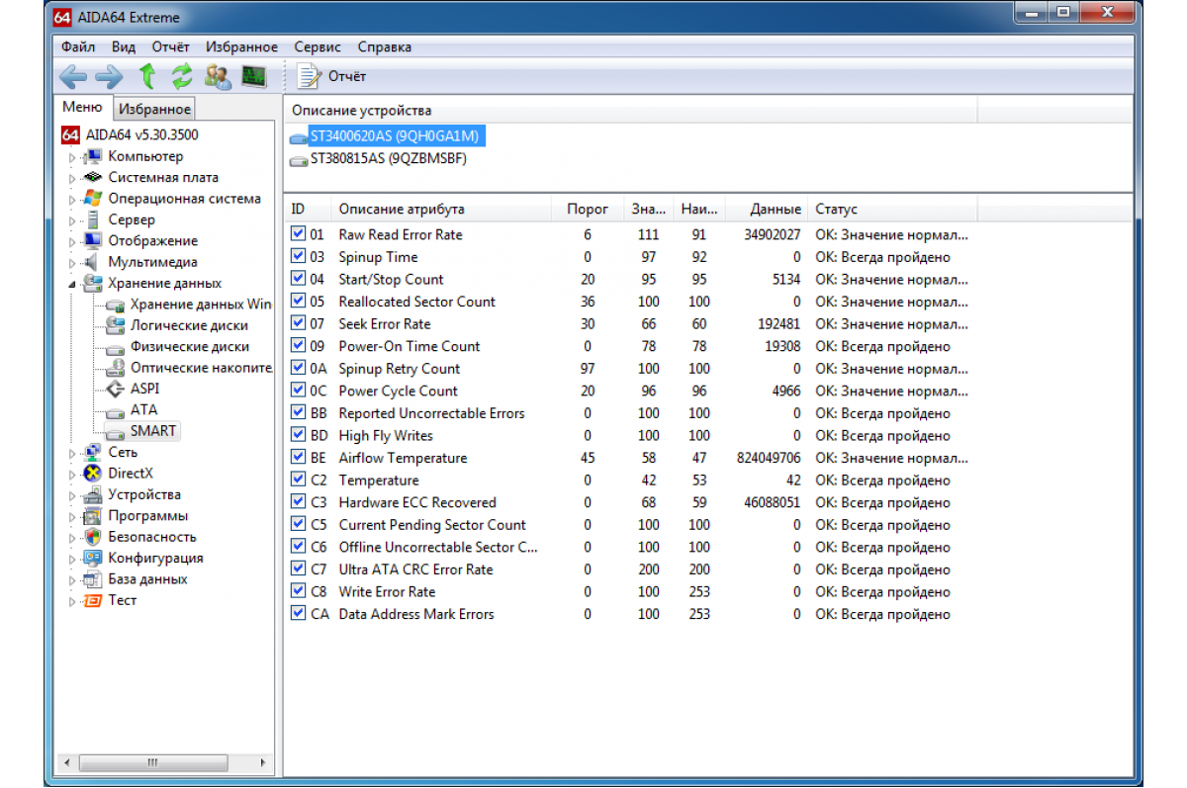Click the Системная плата tree icon
The width and height of the screenshot is (1187, 788).
tap(94, 177)
